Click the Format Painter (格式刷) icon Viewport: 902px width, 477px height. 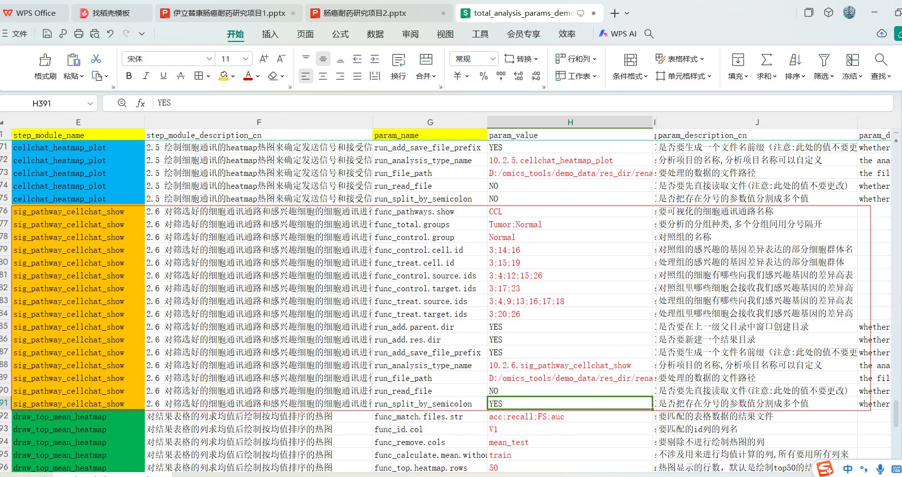[45, 60]
